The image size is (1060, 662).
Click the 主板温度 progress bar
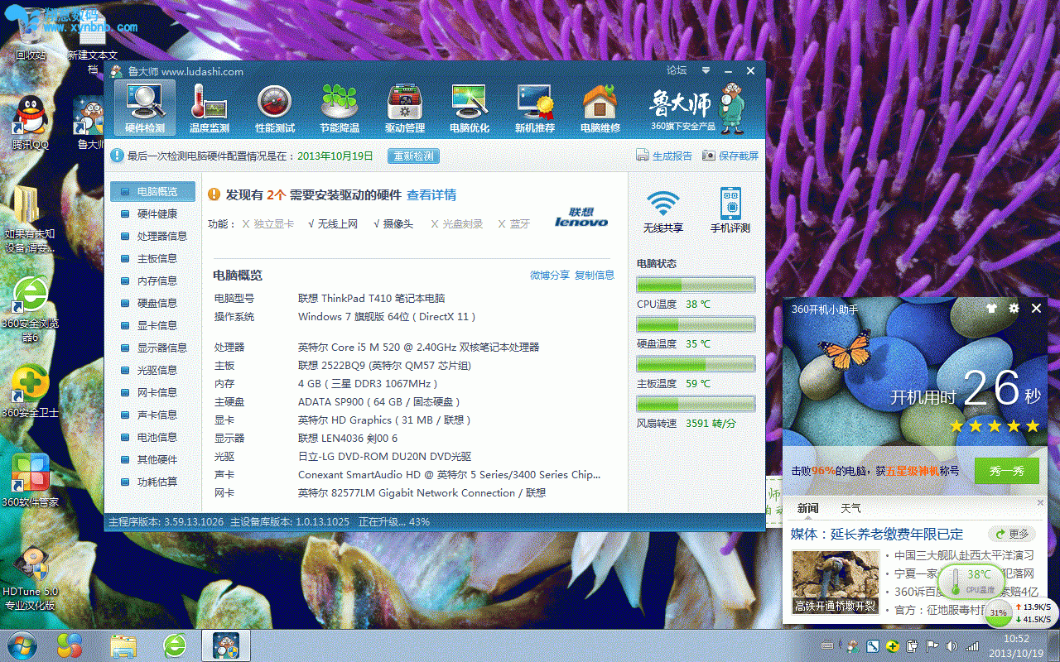(696, 364)
